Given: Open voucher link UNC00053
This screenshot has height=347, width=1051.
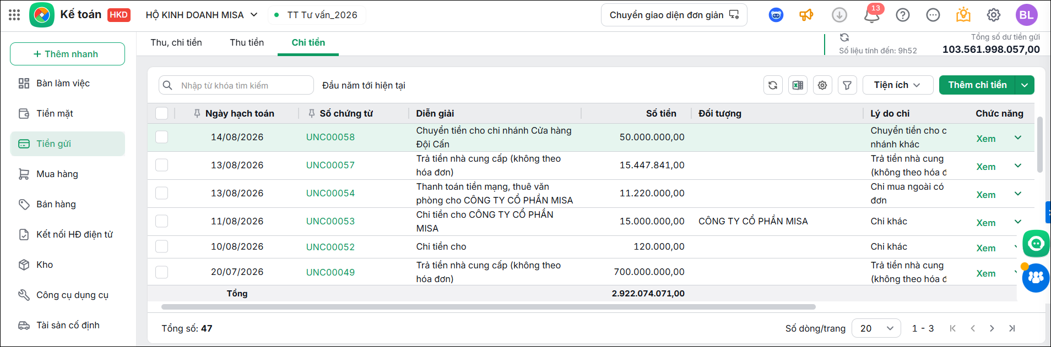Looking at the screenshot, I should point(331,222).
